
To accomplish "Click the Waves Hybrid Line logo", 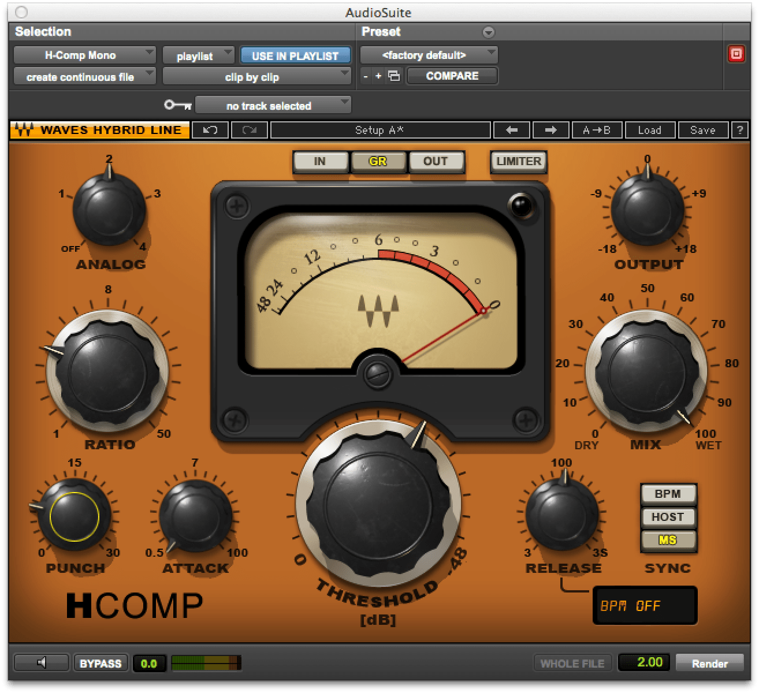I will 100,130.
